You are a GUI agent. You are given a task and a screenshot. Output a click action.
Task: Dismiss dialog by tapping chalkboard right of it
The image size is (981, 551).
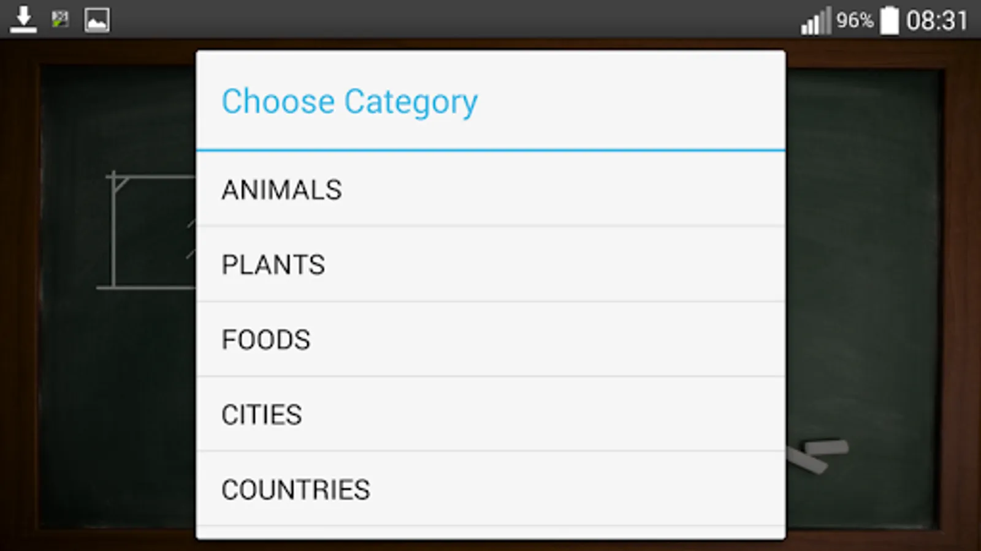863,275
